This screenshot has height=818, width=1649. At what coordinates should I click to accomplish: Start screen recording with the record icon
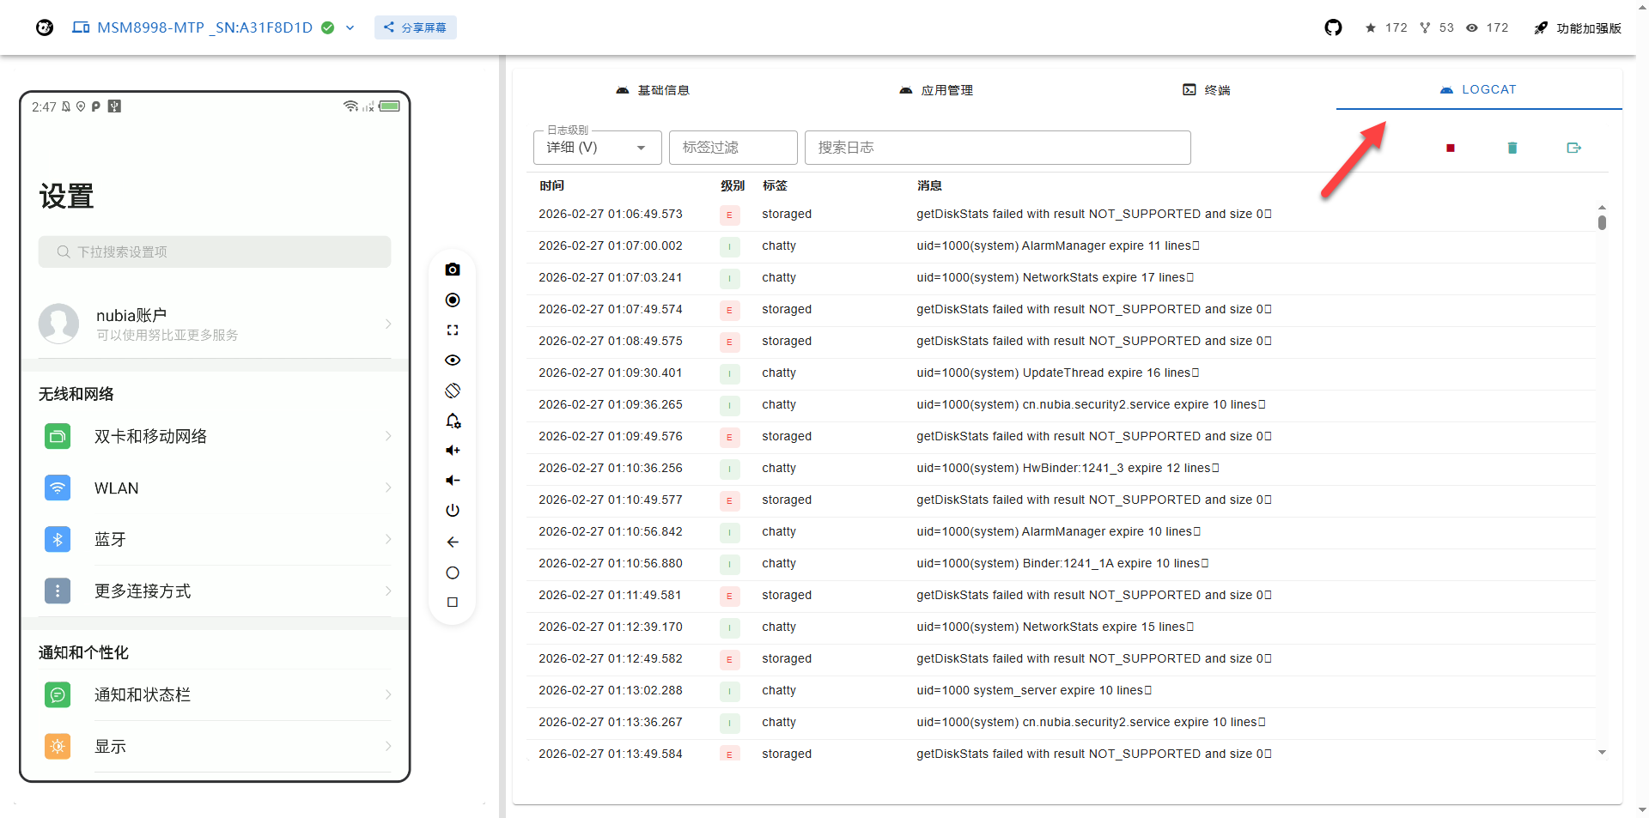(453, 300)
